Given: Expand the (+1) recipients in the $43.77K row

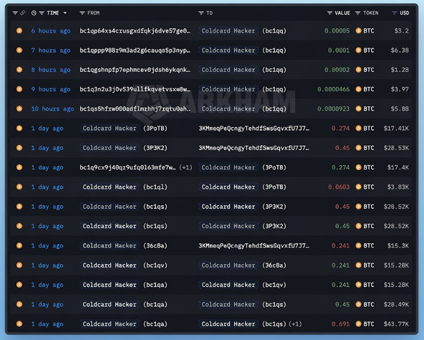Looking at the screenshot, I should tap(296, 324).
